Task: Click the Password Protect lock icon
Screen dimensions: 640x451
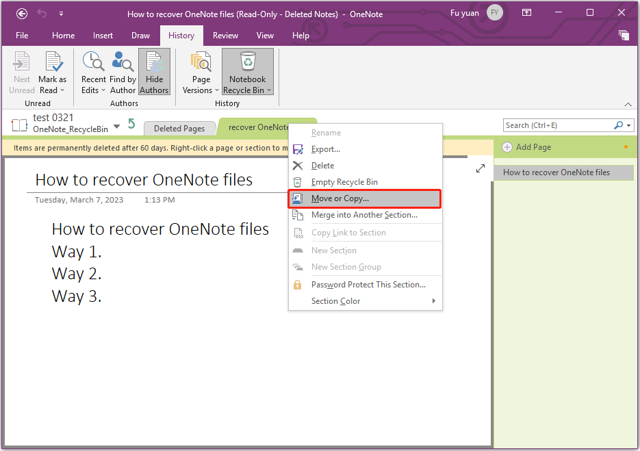Action: point(298,285)
